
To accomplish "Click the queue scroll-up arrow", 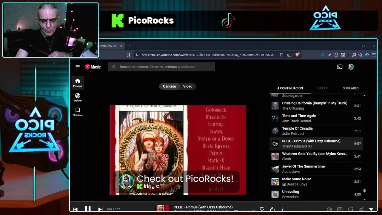I will (364, 95).
